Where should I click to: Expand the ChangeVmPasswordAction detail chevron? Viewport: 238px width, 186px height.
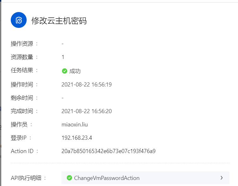[222, 178]
